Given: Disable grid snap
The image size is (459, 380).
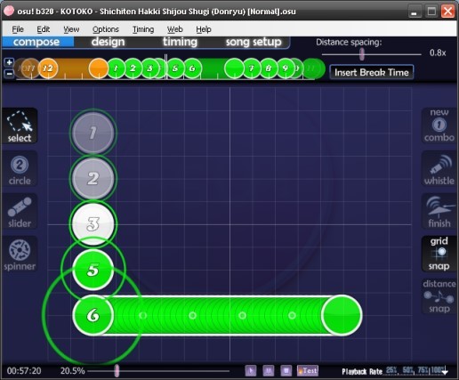Looking at the screenshot, I should (439, 254).
